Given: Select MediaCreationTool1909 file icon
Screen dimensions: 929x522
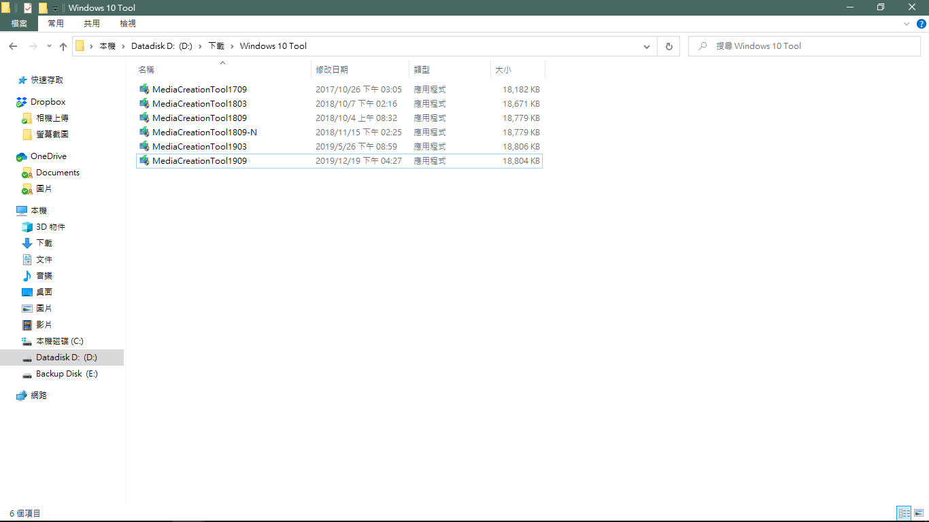Looking at the screenshot, I should [x=144, y=160].
